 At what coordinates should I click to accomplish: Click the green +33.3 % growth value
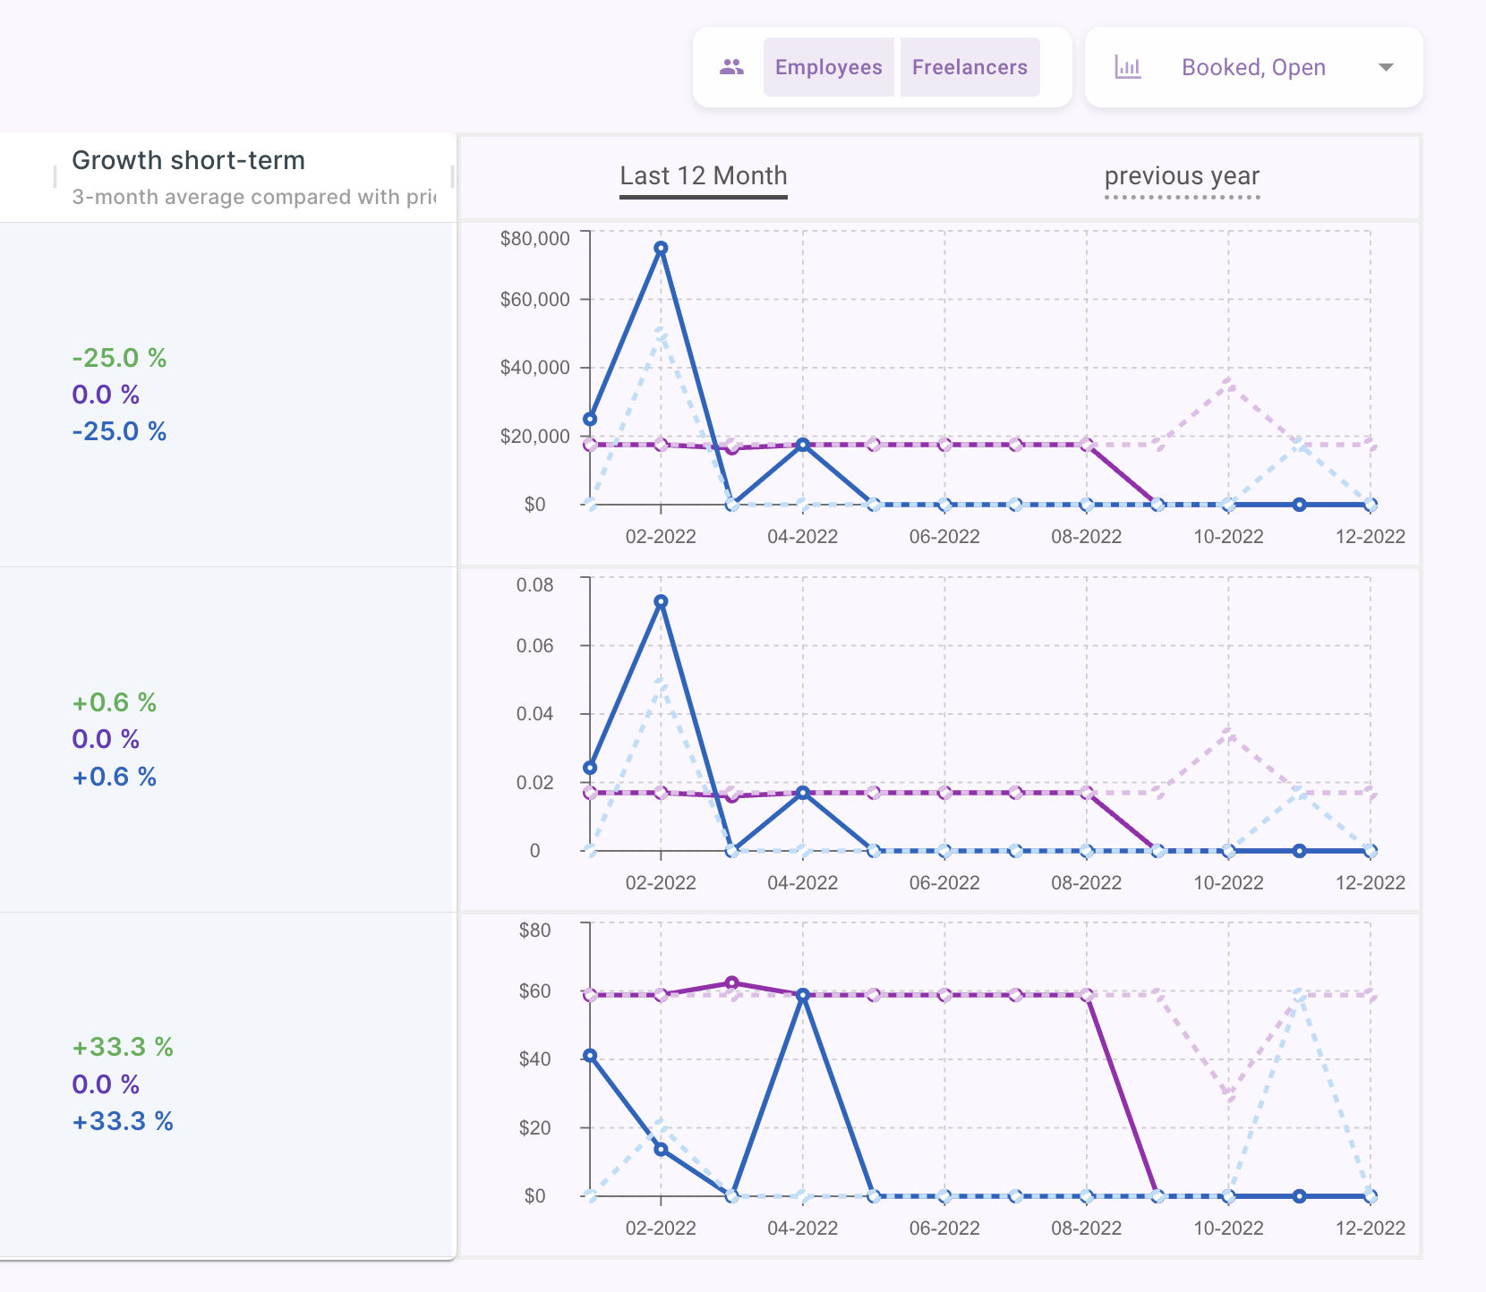pos(123,1047)
